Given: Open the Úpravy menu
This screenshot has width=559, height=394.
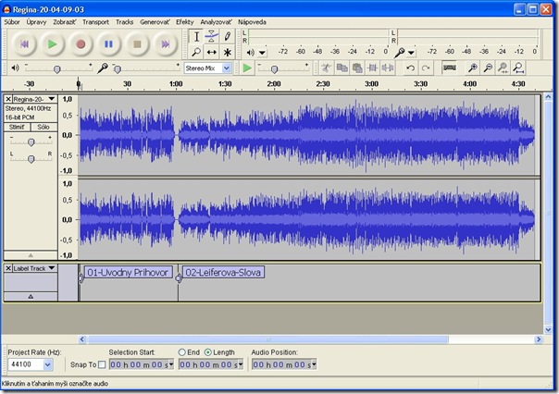Looking at the screenshot, I should pyautogui.click(x=36, y=22).
